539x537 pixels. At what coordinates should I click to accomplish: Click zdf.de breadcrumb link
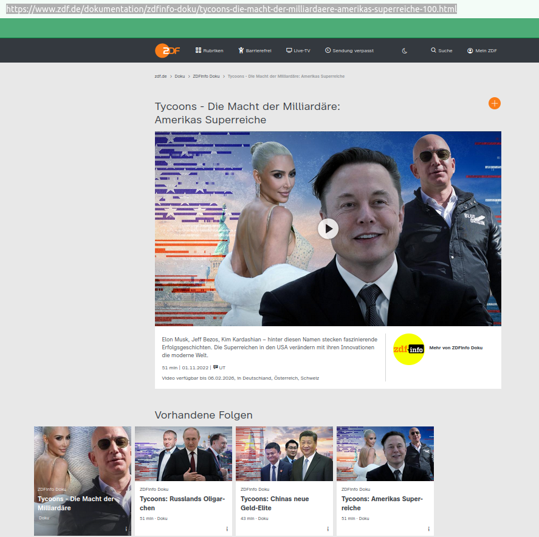click(x=160, y=77)
